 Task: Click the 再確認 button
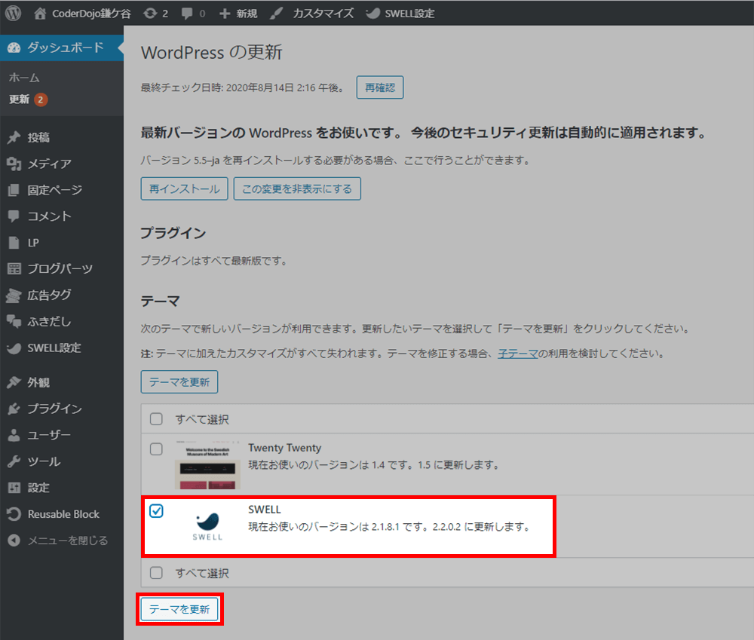[x=380, y=87]
